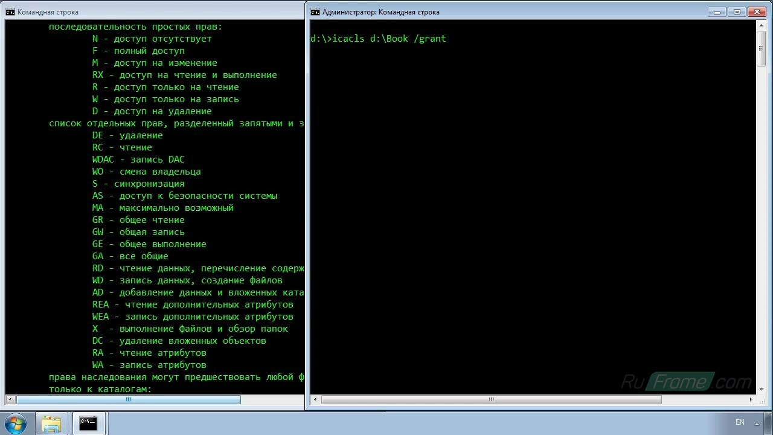Click the line 'S - синхронизация'
This screenshot has width=773, height=435.
pyautogui.click(x=138, y=184)
